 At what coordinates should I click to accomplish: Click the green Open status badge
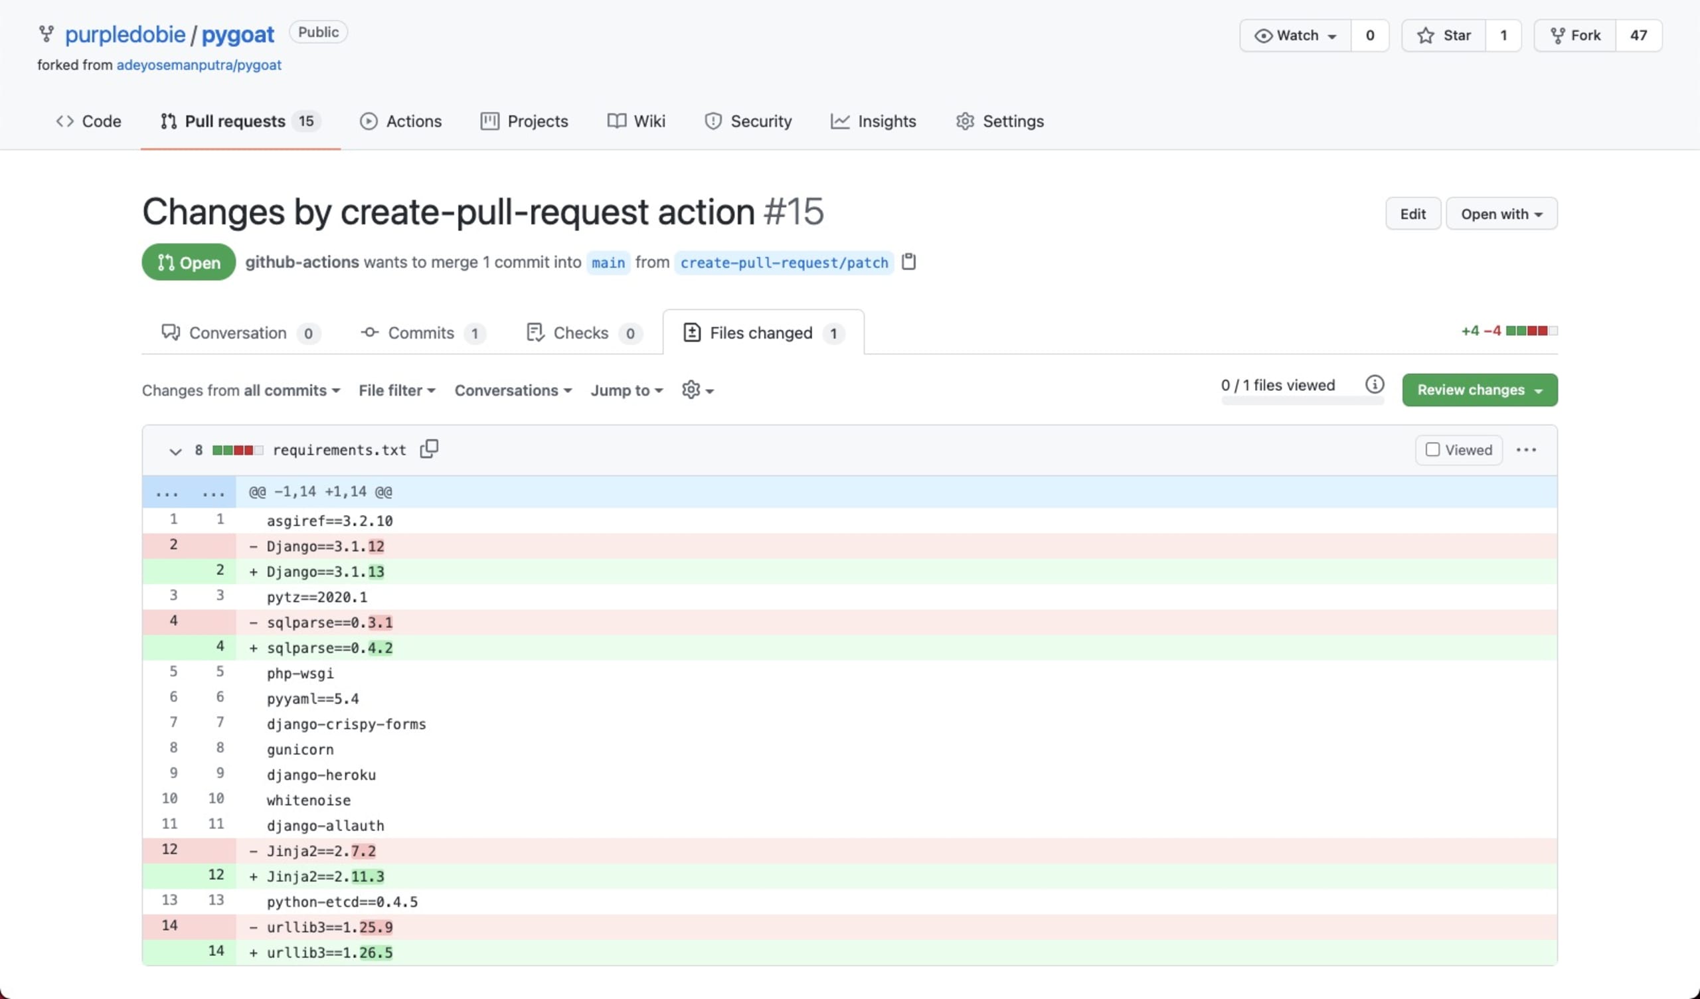pos(189,262)
